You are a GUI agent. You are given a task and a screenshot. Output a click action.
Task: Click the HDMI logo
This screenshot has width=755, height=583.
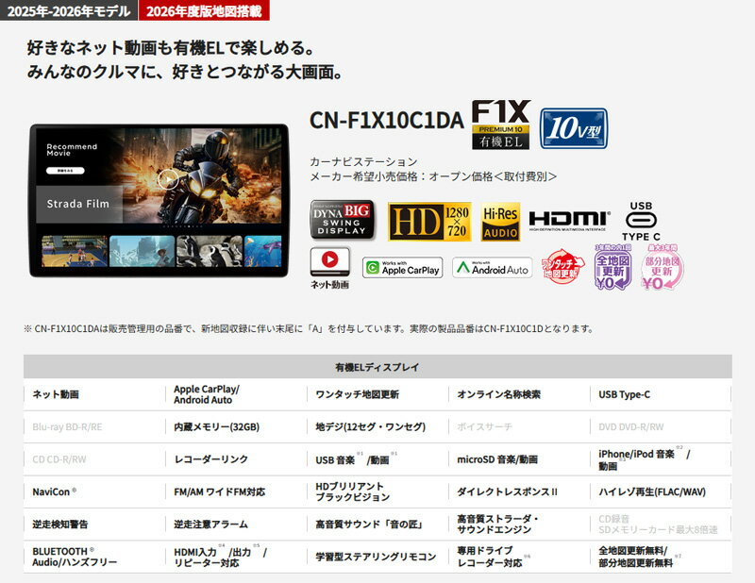click(x=569, y=221)
